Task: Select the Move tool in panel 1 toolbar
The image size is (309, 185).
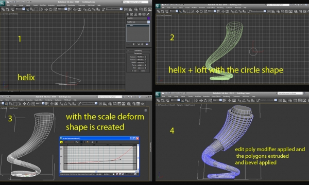Action: [46, 9]
